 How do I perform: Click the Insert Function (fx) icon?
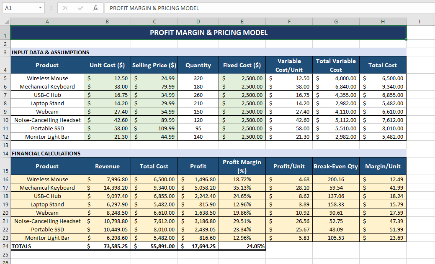tap(95, 8)
